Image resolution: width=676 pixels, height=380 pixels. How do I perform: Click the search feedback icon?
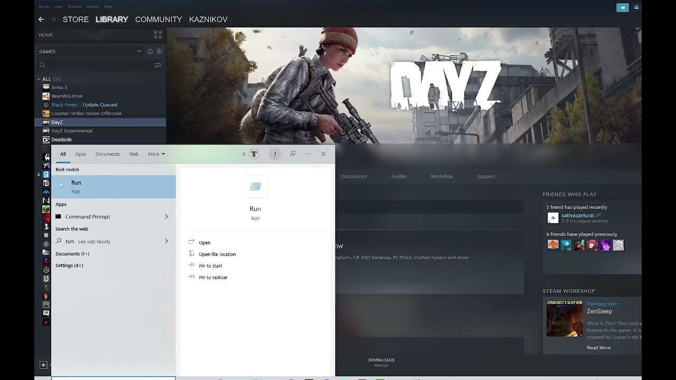pyautogui.click(x=293, y=154)
